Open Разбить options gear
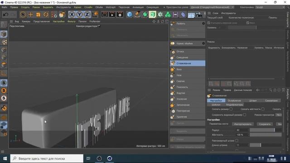 [x=203, y=24]
